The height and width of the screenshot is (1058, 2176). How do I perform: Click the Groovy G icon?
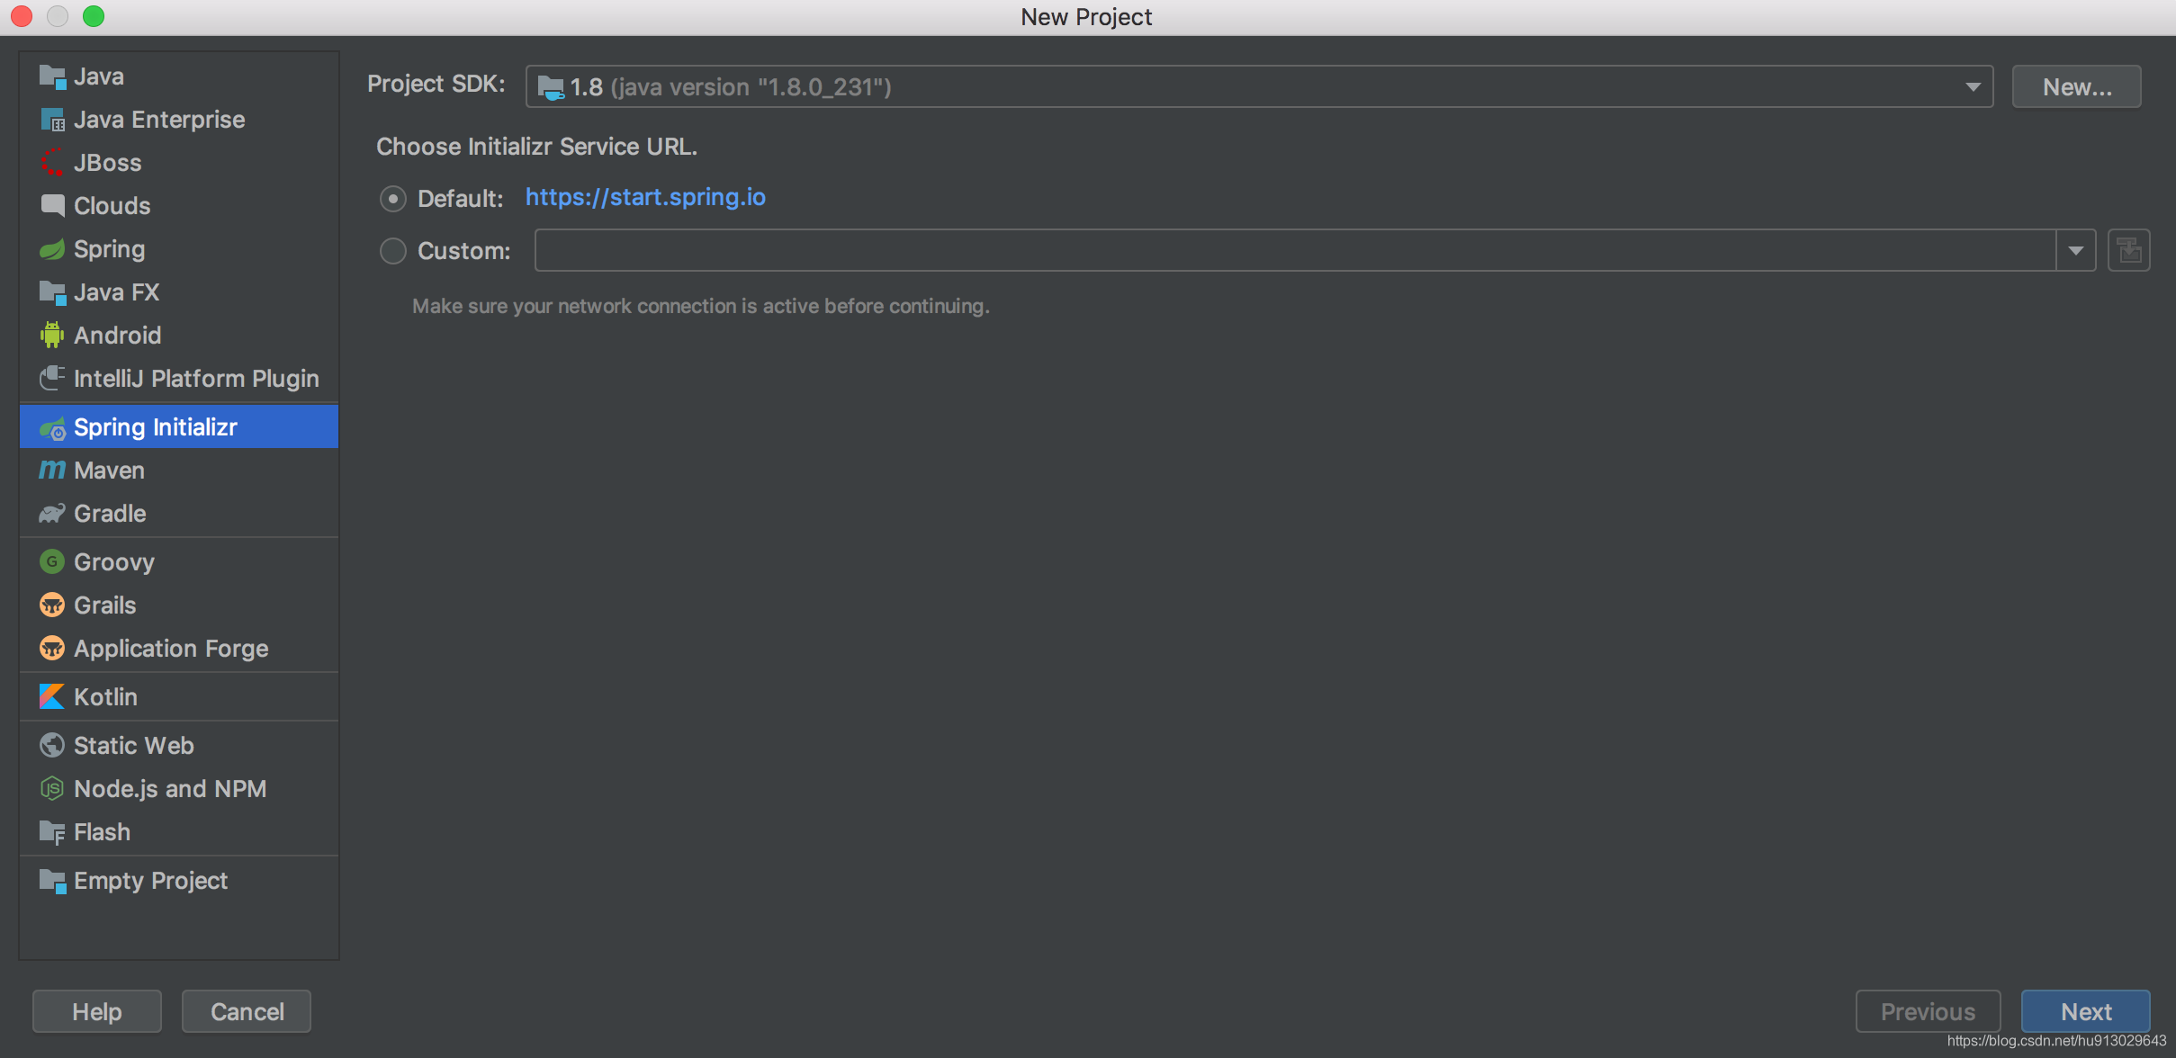(x=52, y=562)
